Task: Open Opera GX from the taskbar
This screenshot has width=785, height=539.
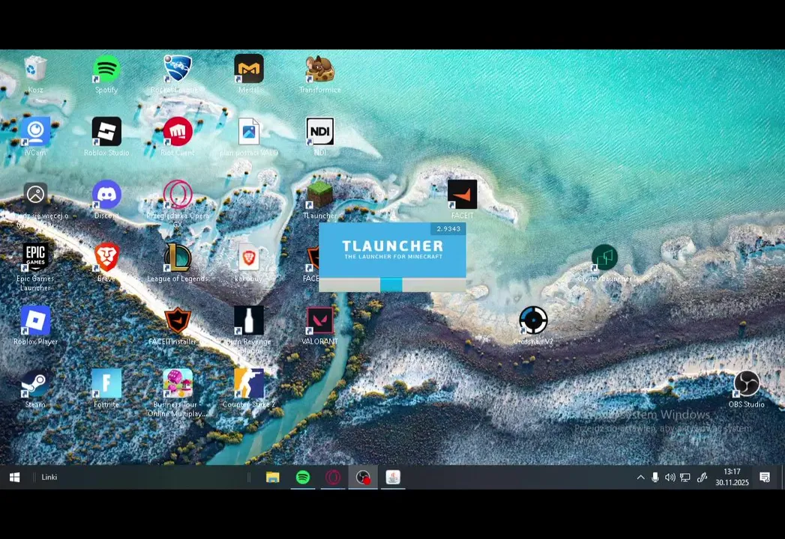Action: tap(333, 477)
